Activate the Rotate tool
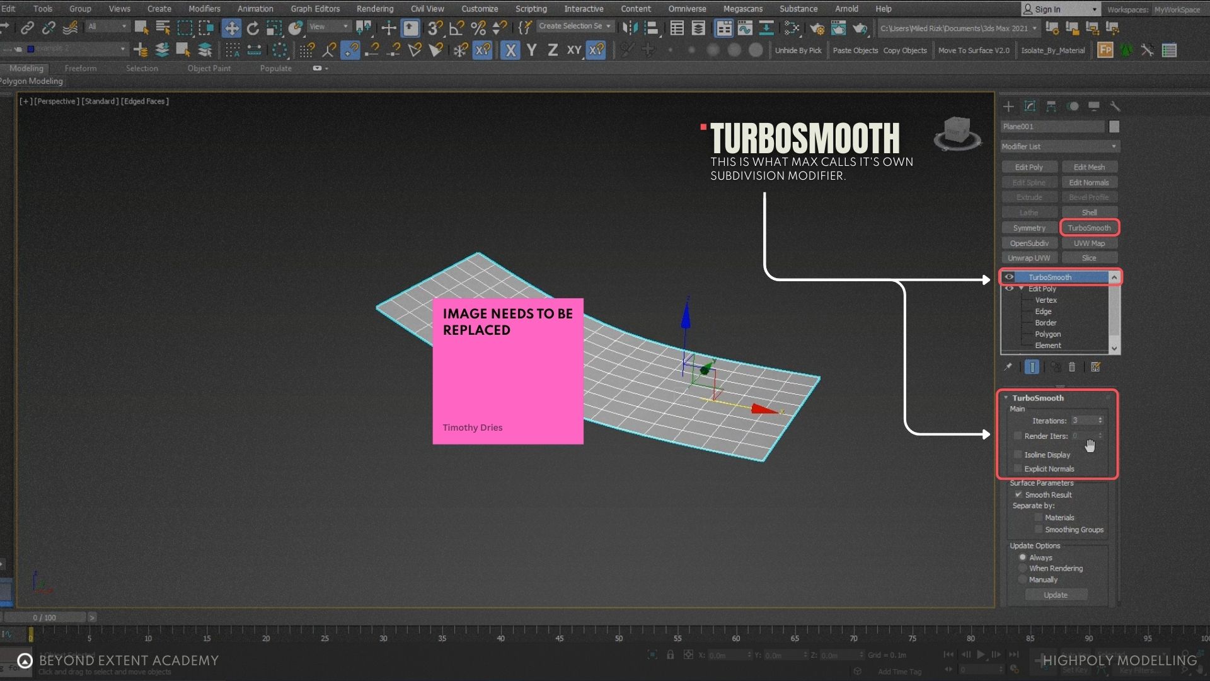This screenshot has width=1210, height=681. (x=253, y=28)
